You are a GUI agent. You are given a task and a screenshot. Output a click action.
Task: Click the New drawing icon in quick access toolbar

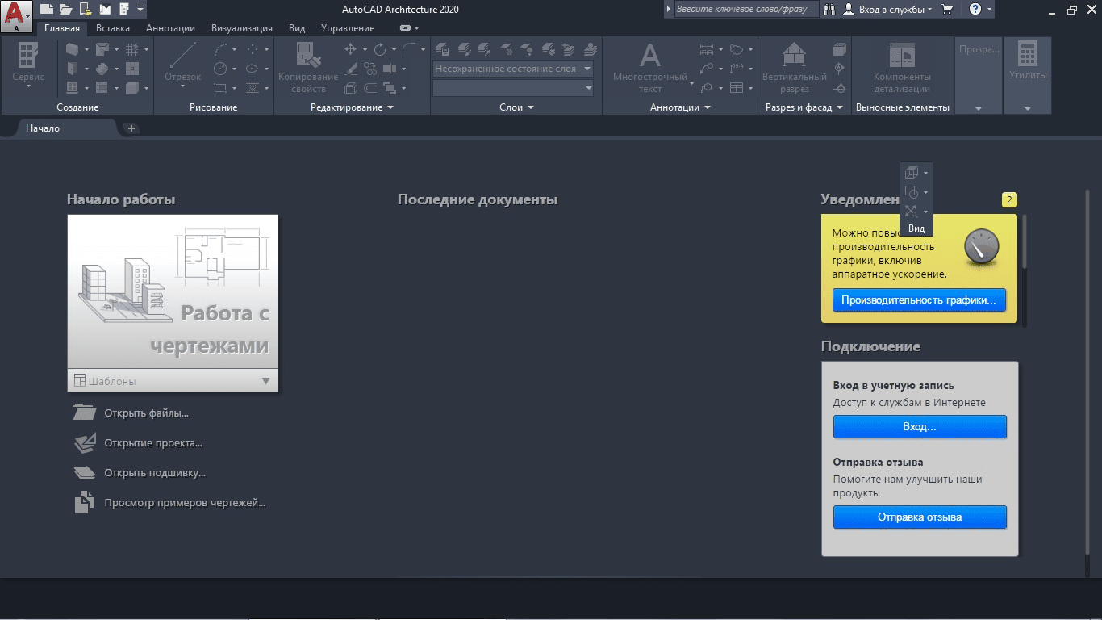(x=47, y=9)
